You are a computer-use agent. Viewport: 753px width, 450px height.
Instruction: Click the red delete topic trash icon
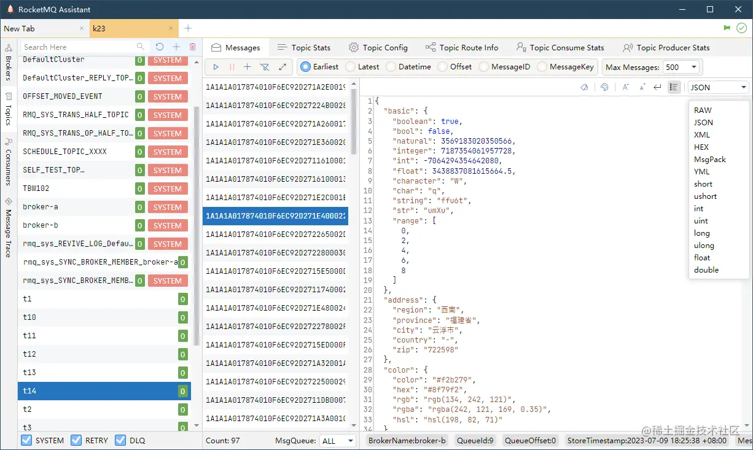(192, 47)
